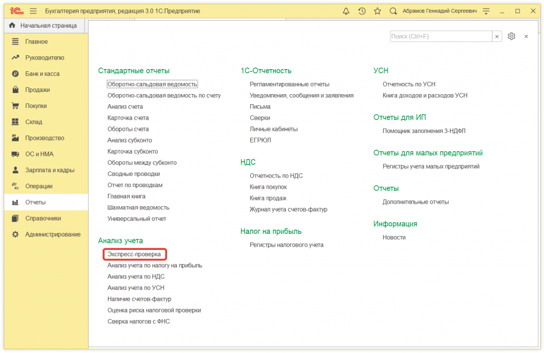The height and width of the screenshot is (353, 544).
Task: Open Регламентированные отчеты link
Action: click(x=290, y=84)
